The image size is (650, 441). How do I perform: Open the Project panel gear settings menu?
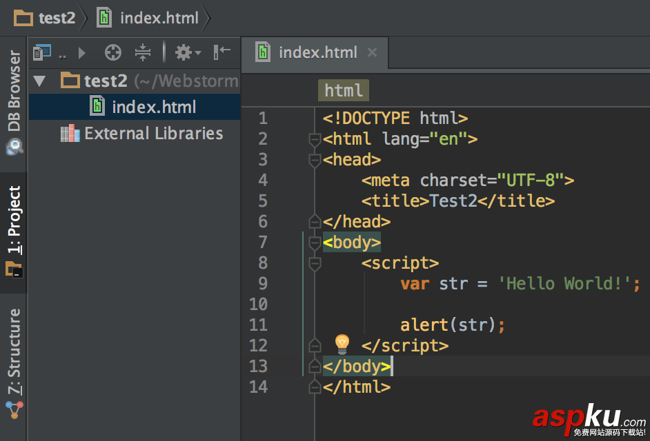[186, 52]
